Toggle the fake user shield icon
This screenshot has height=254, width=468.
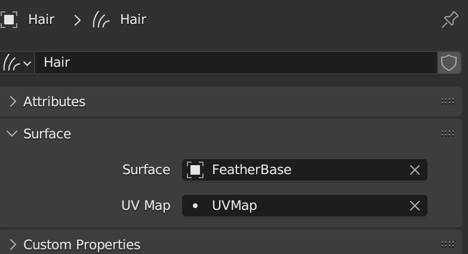[449, 63]
